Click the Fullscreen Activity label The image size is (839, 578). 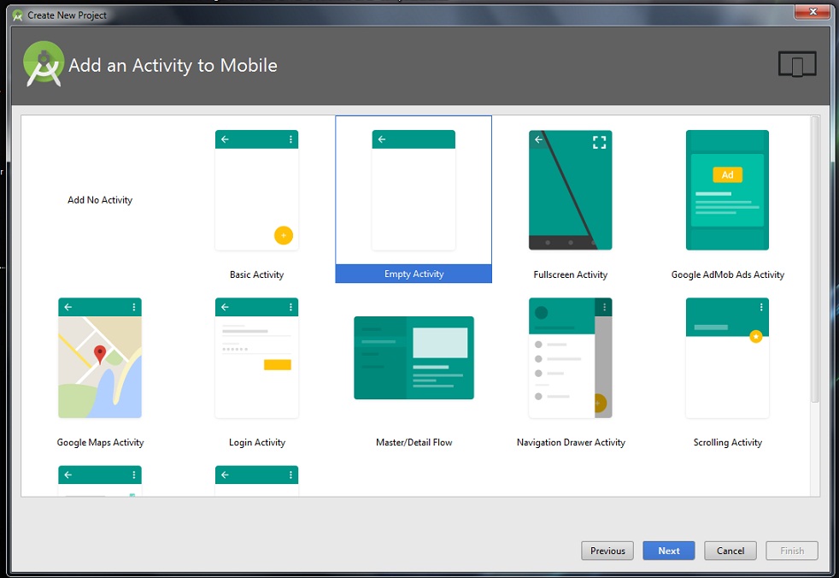(571, 274)
